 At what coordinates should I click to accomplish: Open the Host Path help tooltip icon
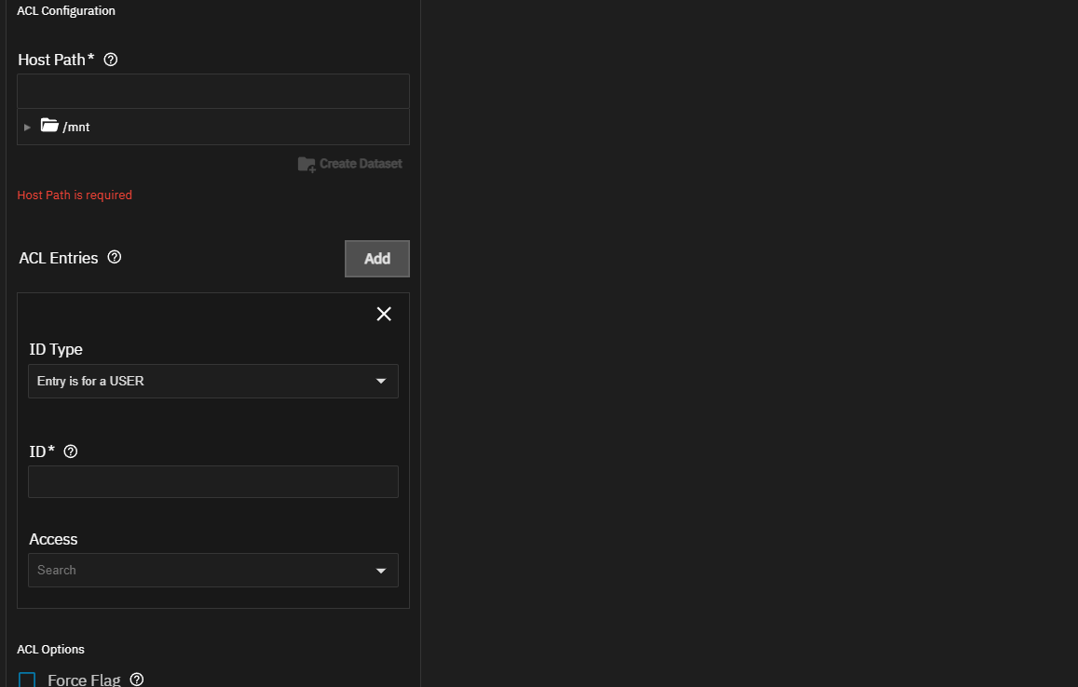(x=111, y=60)
